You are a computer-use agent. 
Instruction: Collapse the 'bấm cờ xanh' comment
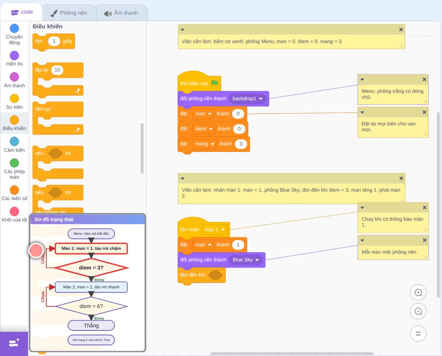click(183, 30)
